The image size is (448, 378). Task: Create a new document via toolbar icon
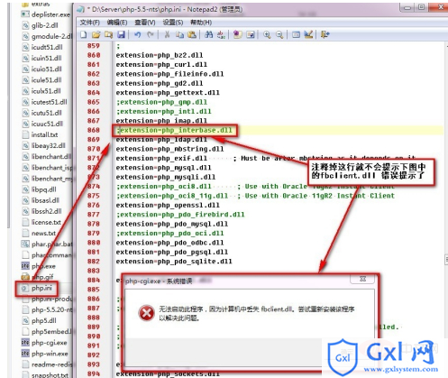(84, 35)
